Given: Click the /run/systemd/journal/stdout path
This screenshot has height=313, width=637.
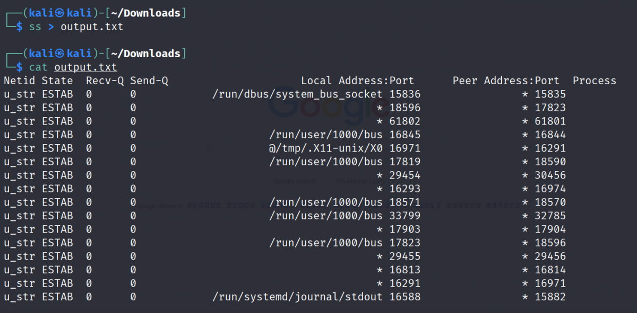Looking at the screenshot, I should pyautogui.click(x=297, y=297).
